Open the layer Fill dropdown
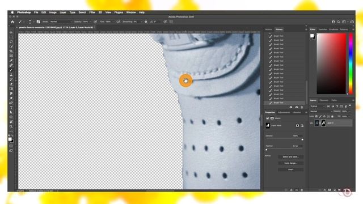The height and width of the screenshot is (204, 363). click(349, 116)
